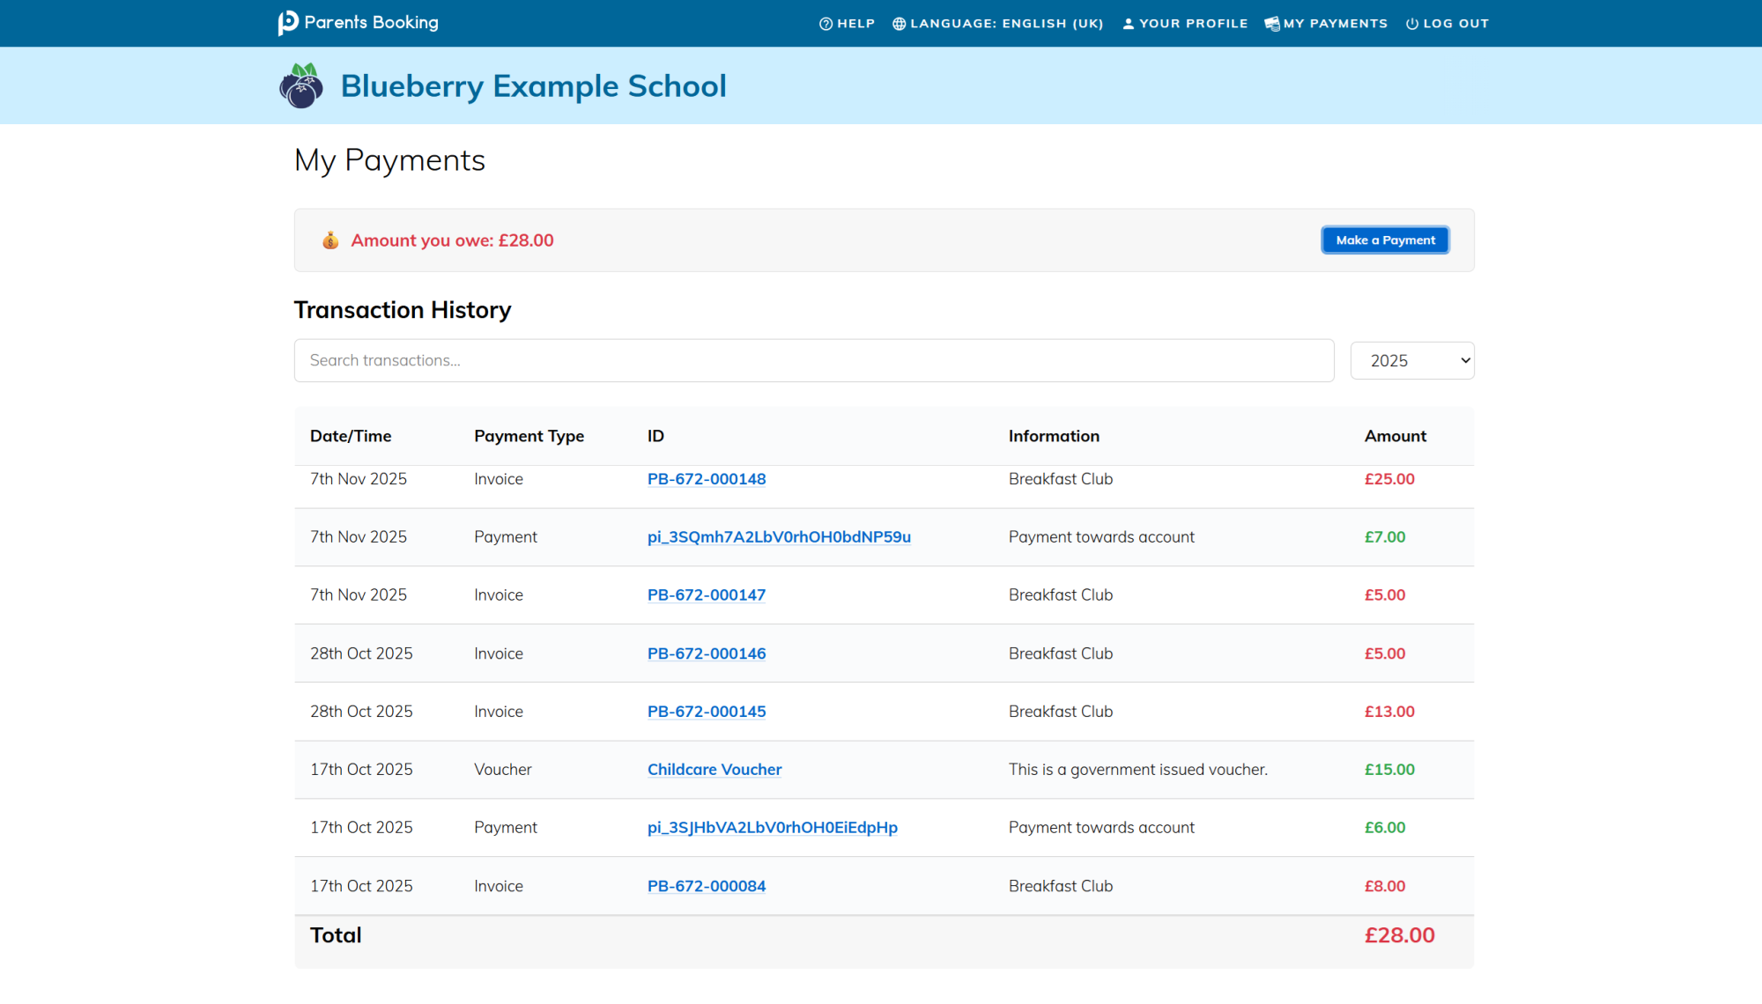Click the person profile icon
Viewport: 1762px width, 1004px height.
1128,24
